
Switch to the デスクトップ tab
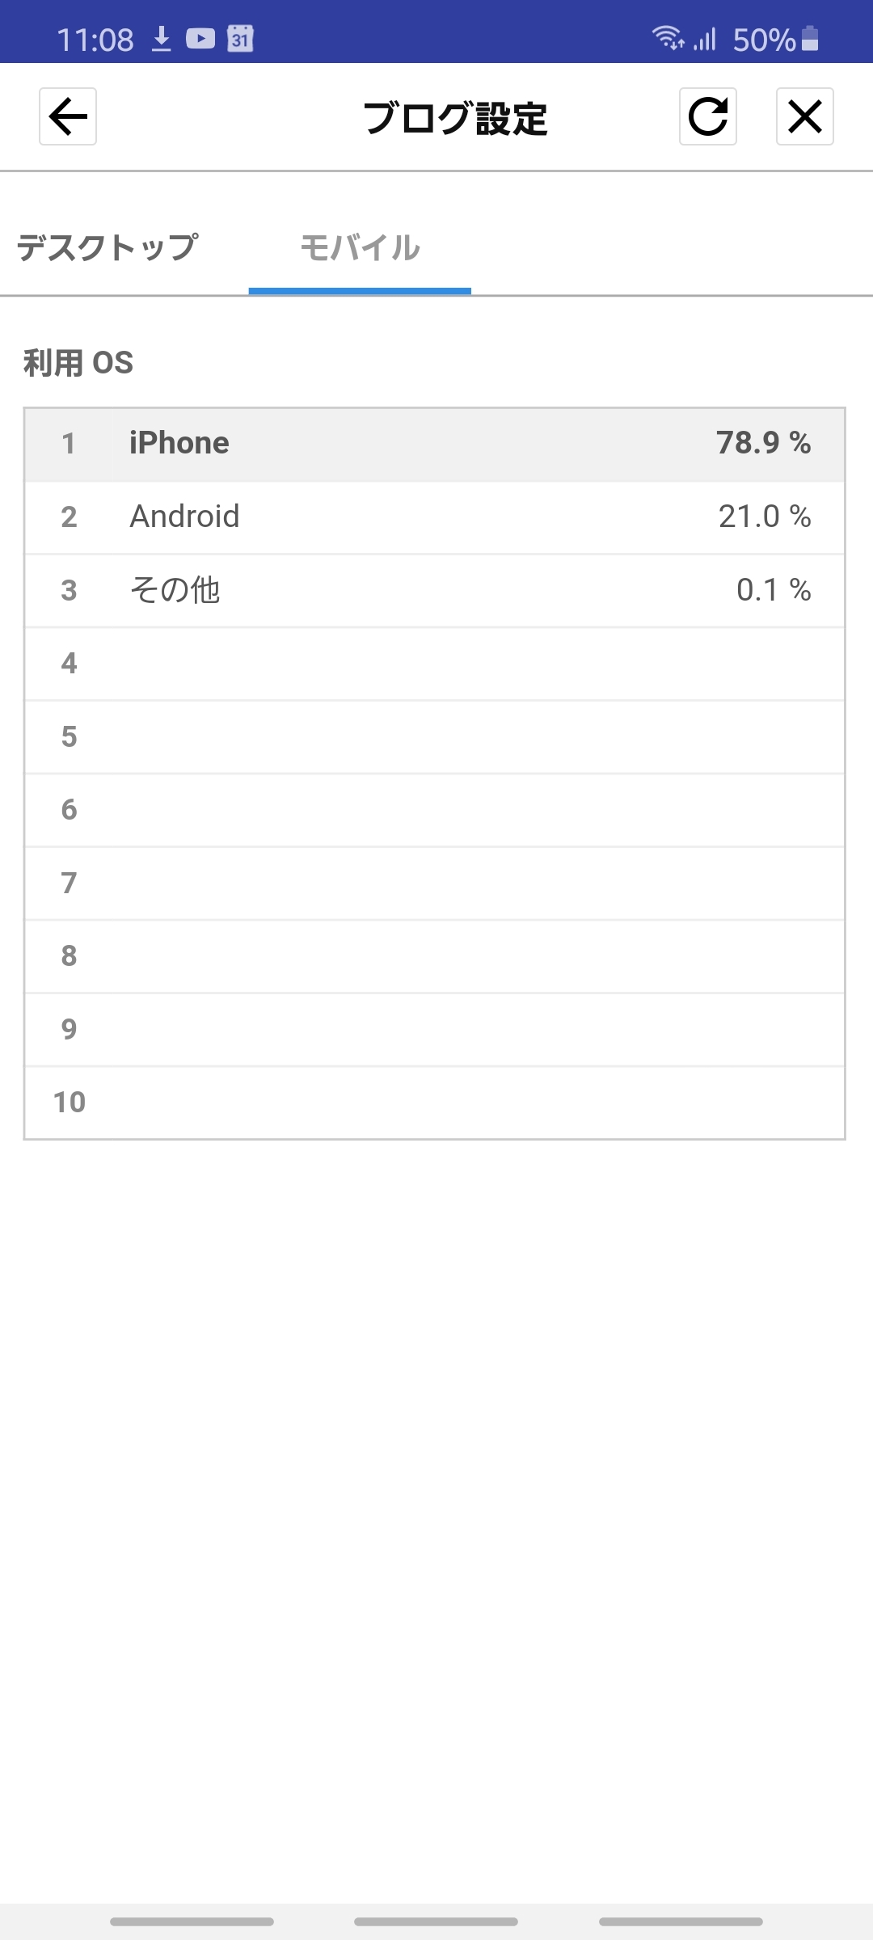108,247
